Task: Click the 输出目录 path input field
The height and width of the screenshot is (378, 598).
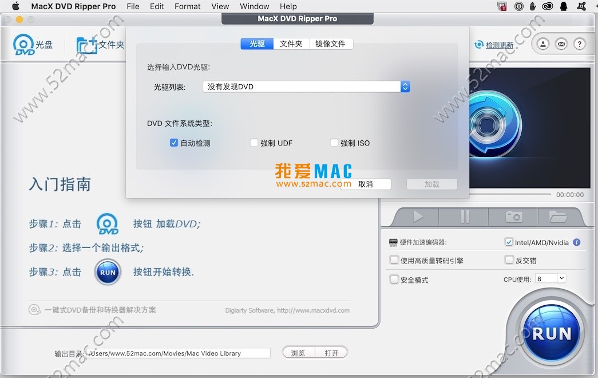Action: (178, 353)
